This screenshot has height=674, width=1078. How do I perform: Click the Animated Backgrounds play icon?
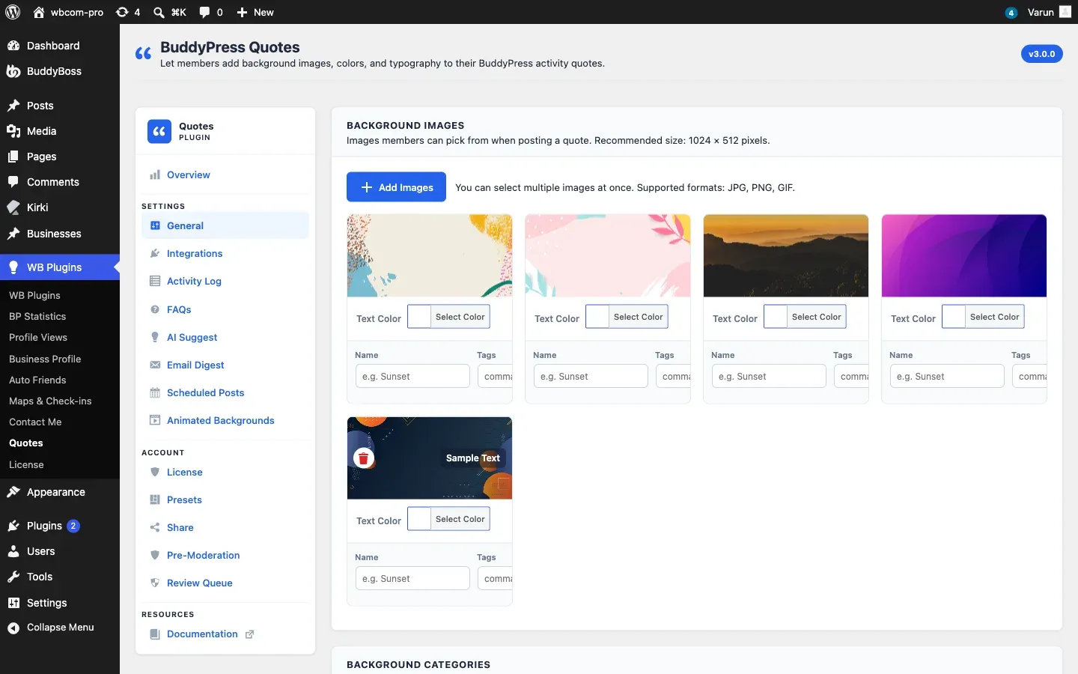point(155,420)
